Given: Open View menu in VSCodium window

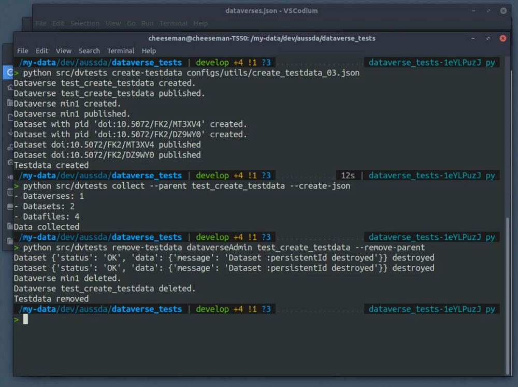Looking at the screenshot, I should (x=113, y=23).
